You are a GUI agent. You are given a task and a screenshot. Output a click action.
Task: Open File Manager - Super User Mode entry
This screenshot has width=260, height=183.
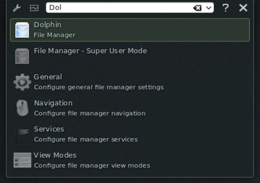tap(130, 56)
